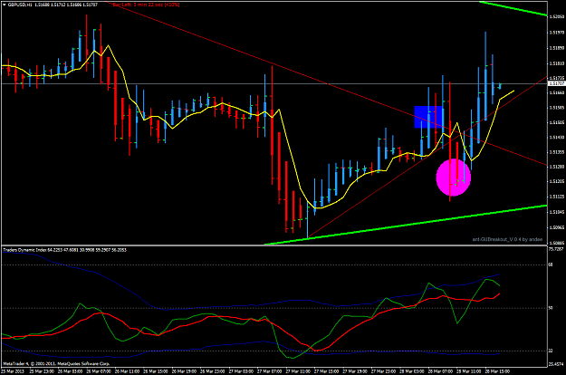Click the MetaTrader 4 MetaQuotes copyright text
566x375 pixels.
[56, 363]
